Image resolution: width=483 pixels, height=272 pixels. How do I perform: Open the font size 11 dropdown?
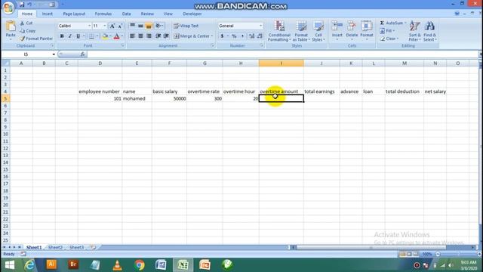[x=105, y=26]
